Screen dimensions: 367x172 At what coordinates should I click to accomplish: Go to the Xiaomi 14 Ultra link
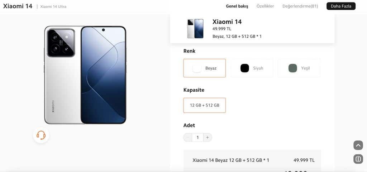point(53,6)
